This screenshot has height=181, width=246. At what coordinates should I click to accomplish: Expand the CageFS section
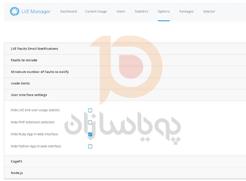(x=125, y=161)
